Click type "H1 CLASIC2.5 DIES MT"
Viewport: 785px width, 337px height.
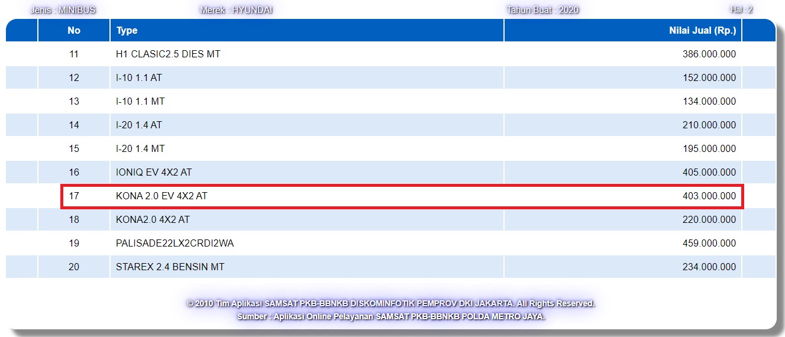168,54
